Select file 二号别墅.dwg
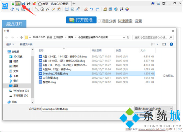Viewport: 183px width, 132px height. coord(96,78)
